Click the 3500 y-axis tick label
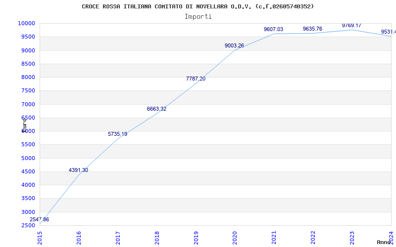The width and height of the screenshot is (396, 247). pos(28,199)
